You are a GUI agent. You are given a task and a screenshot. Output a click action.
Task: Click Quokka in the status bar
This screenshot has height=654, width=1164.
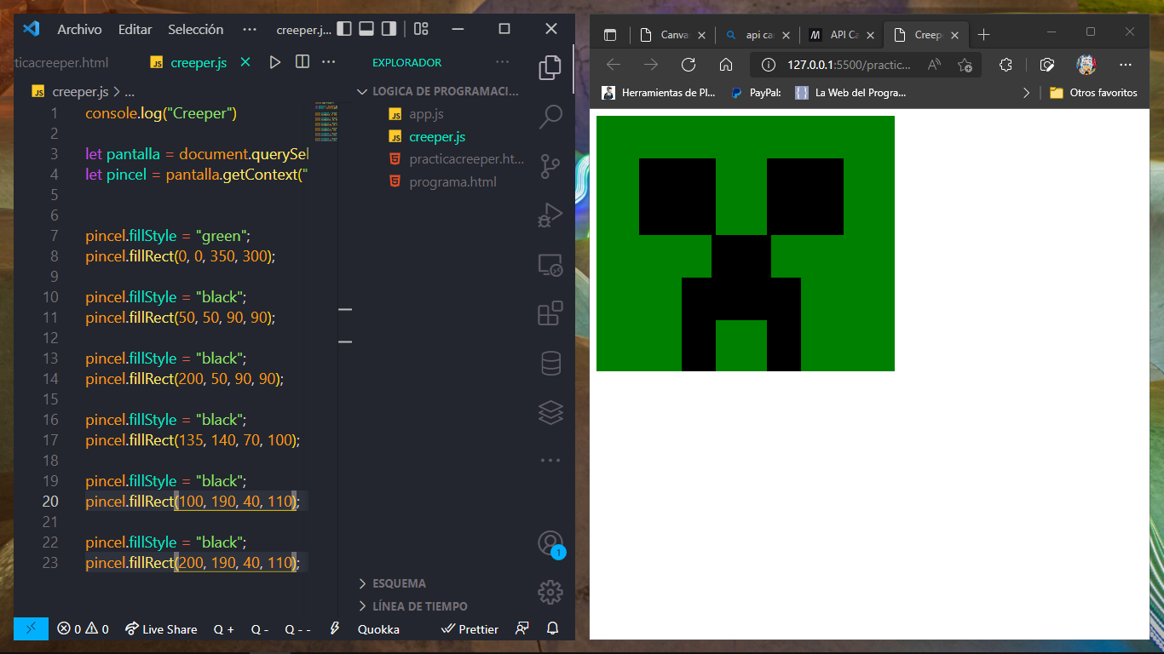tap(378, 629)
